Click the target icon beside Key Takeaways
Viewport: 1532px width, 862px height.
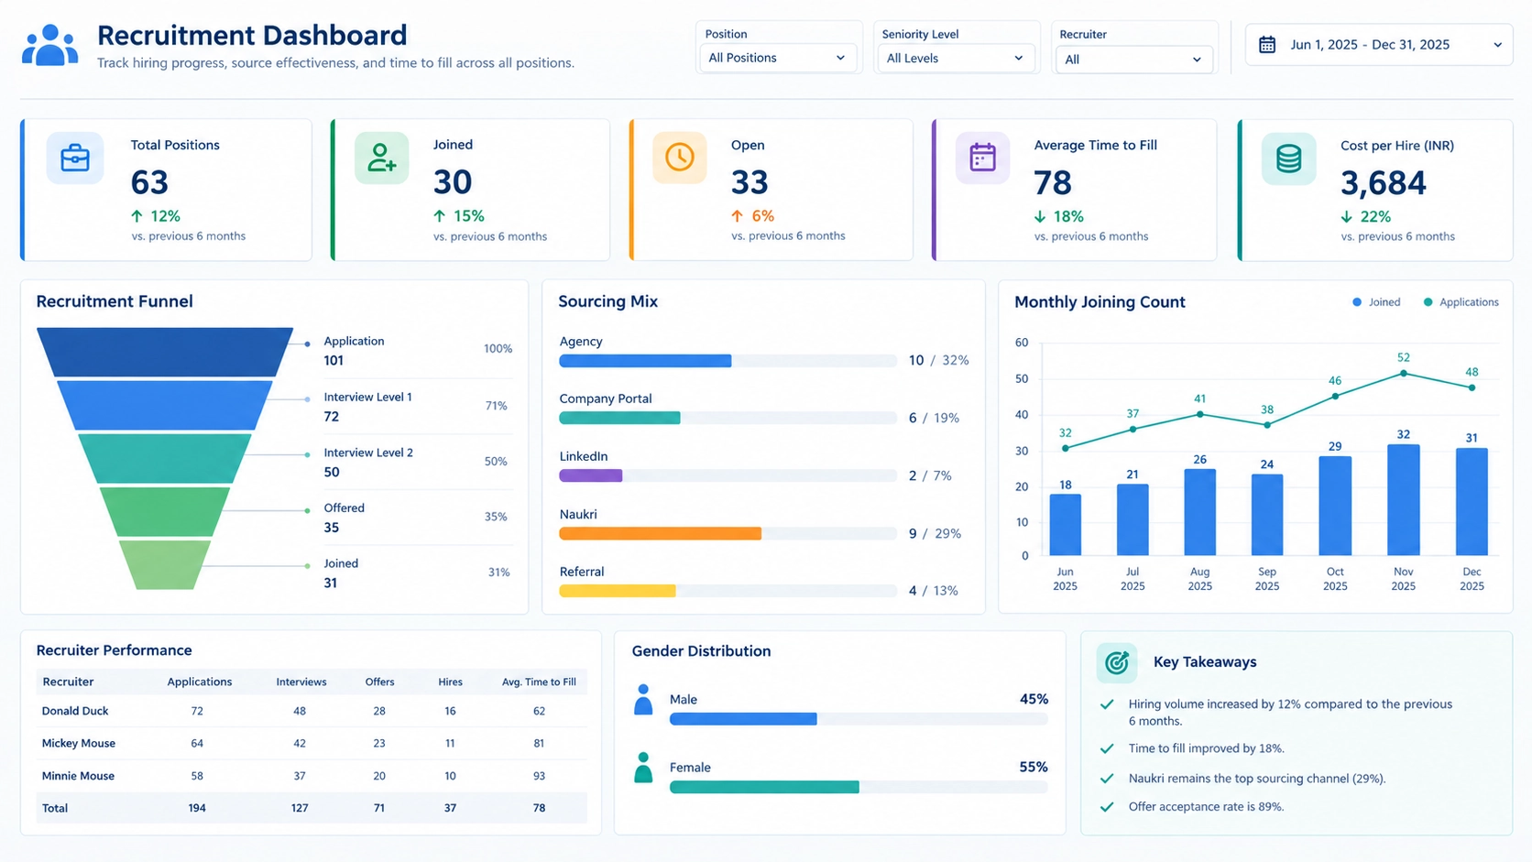1117,662
